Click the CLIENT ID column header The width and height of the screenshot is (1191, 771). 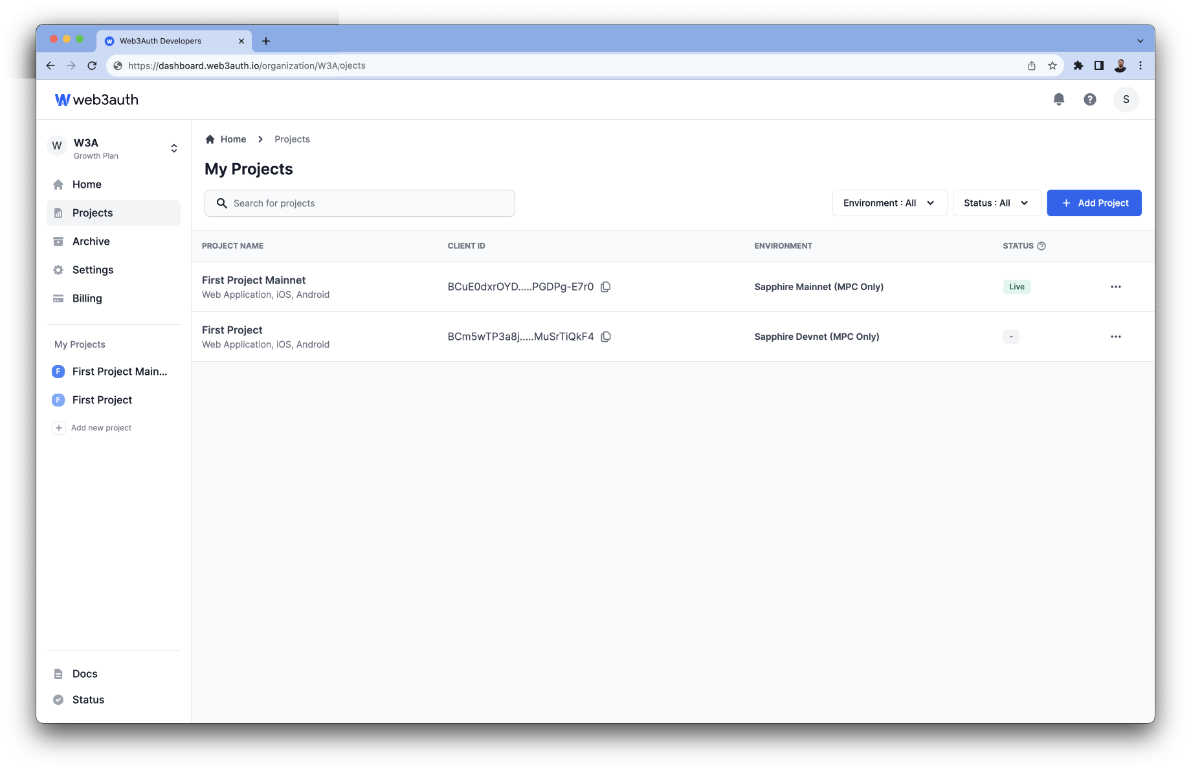[x=466, y=246]
